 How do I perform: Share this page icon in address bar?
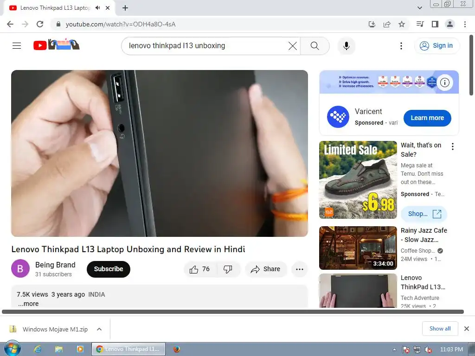click(387, 24)
